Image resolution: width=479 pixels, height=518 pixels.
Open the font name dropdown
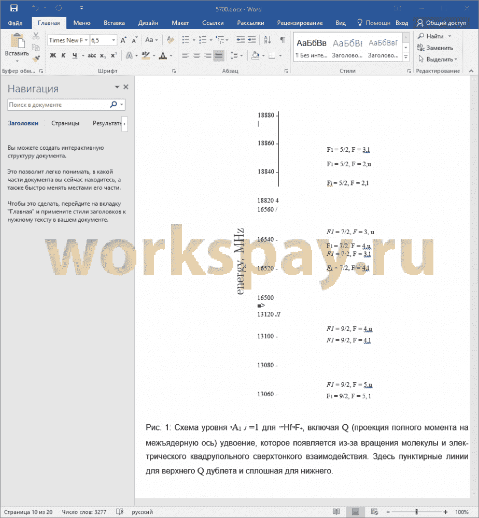point(86,40)
